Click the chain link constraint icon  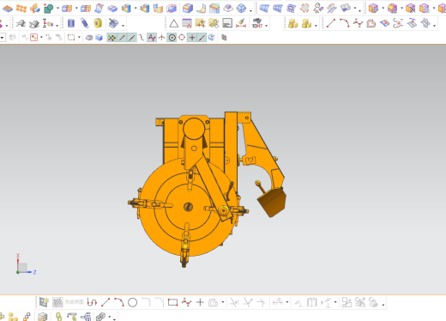point(58,317)
